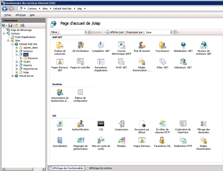The image size is (223, 171).
Task: Open Clé d'ordinateur settings
Action: tap(80, 45)
